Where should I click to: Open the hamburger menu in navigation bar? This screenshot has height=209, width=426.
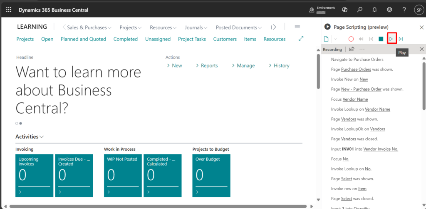(x=297, y=27)
